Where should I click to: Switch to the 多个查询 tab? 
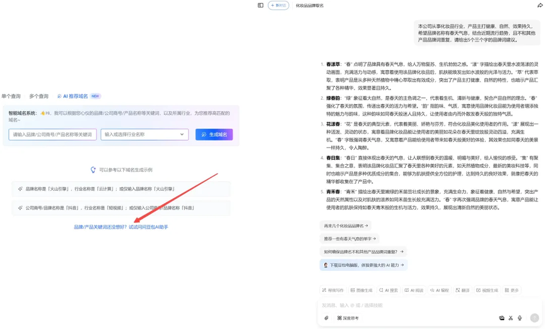[x=38, y=96]
